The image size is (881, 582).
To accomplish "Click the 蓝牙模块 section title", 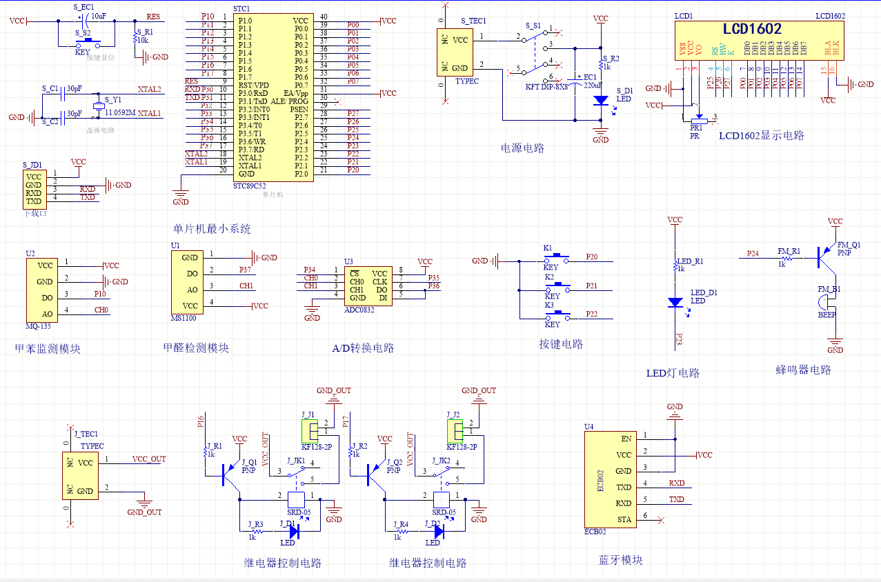I will [x=621, y=560].
